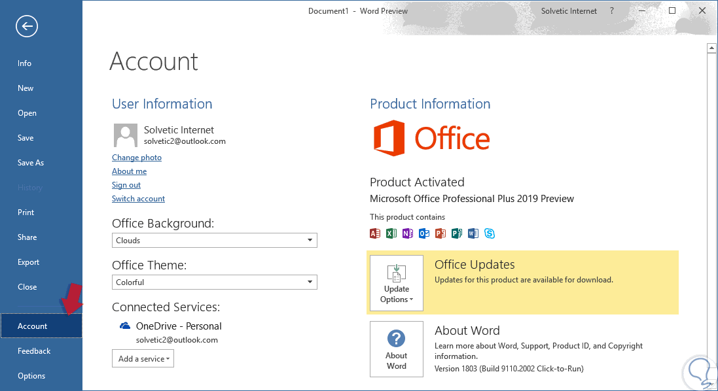Open the Add a service dropdown
Viewport: 718px width, 391px height.
143,358
